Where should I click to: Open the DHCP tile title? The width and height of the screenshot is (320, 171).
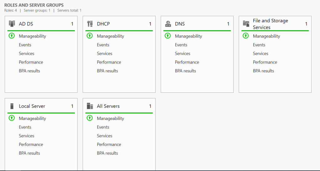pyautogui.click(x=103, y=24)
